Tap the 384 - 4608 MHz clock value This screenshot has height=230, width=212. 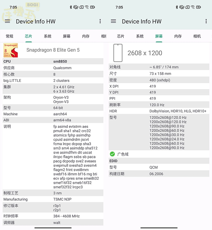point(66,216)
